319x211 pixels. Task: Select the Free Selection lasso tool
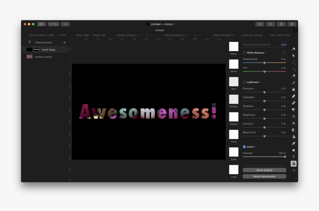[293, 69]
